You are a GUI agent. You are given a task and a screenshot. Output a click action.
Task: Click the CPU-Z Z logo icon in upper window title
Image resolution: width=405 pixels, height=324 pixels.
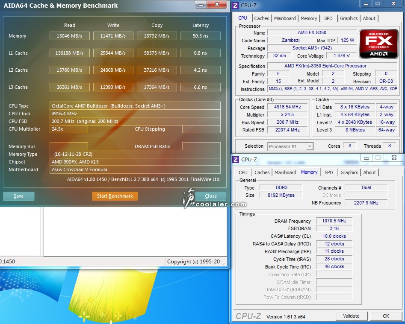click(235, 5)
